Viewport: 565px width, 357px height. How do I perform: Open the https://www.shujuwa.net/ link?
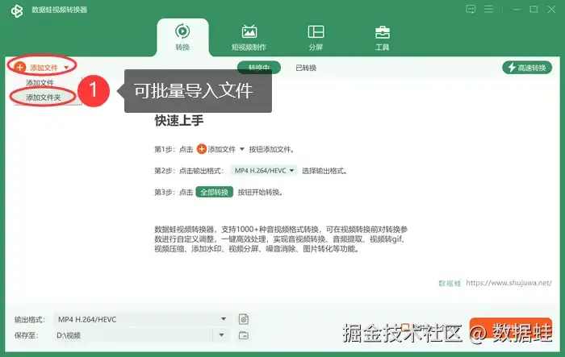click(x=508, y=283)
